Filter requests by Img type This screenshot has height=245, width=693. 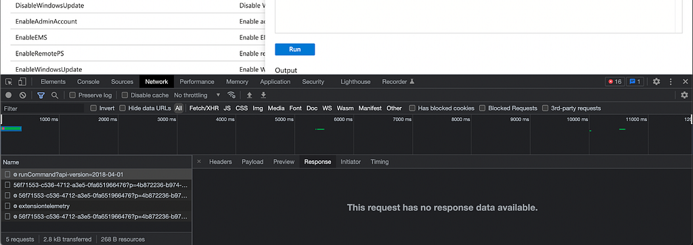pos(258,108)
